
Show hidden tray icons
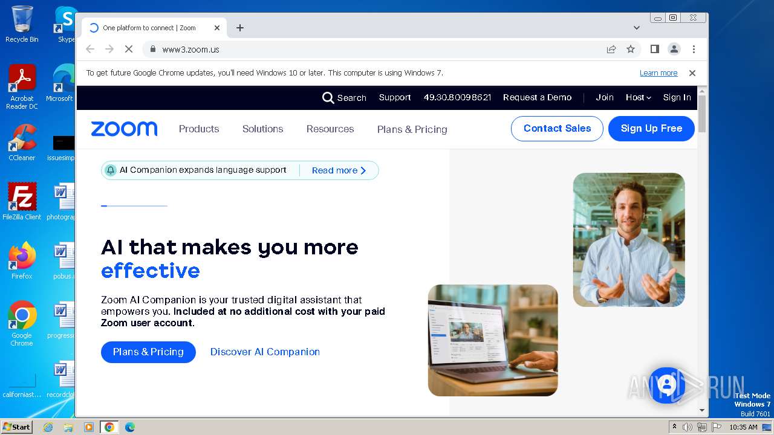coord(674,427)
